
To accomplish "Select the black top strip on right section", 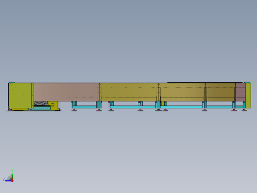I will pos(205,83).
